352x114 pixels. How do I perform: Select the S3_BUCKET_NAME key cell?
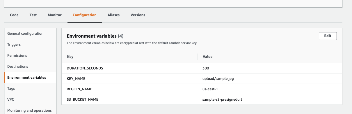pyautogui.click(x=83, y=100)
